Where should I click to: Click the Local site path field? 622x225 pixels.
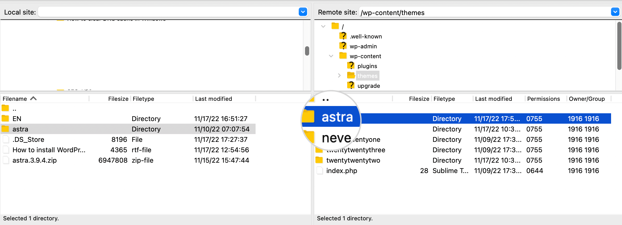coord(168,12)
